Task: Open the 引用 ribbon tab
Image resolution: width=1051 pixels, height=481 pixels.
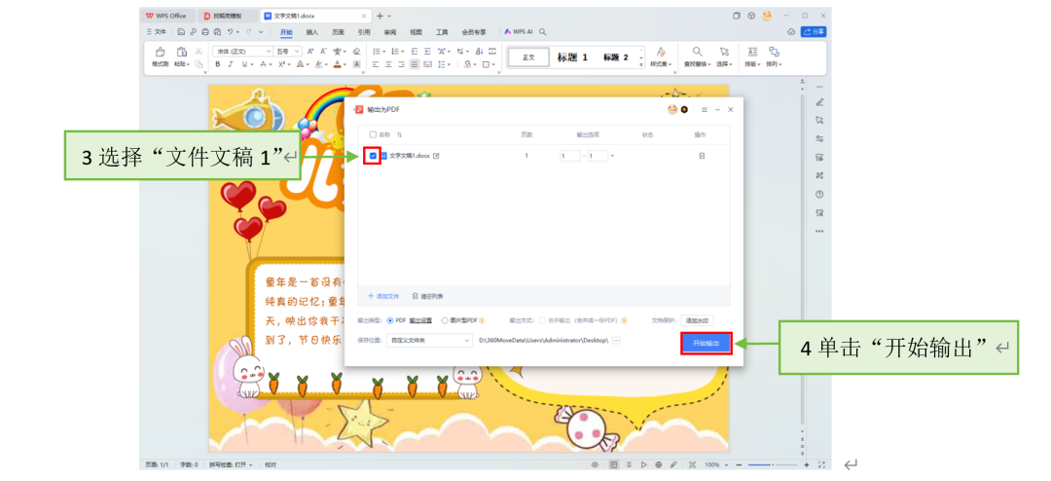Action: tap(364, 31)
